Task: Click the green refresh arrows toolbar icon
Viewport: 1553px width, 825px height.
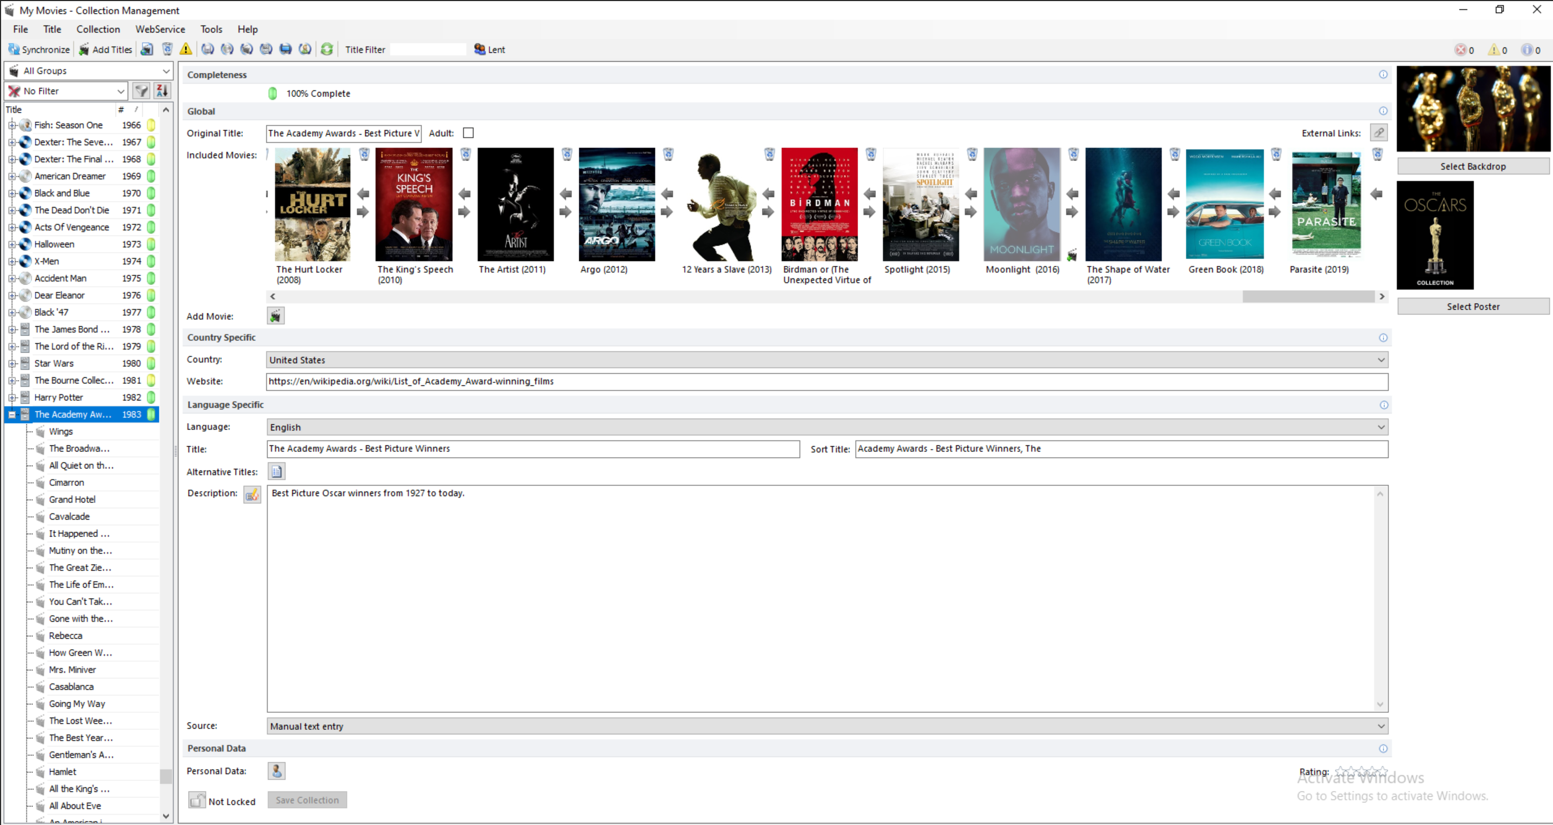Action: tap(327, 49)
